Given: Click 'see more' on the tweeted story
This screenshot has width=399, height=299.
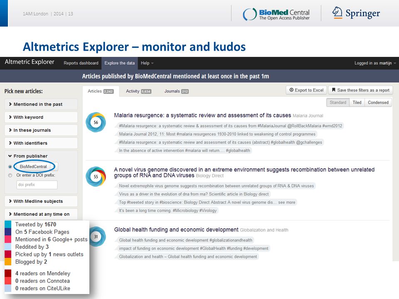Looking at the screenshot, I should (x=286, y=202).
